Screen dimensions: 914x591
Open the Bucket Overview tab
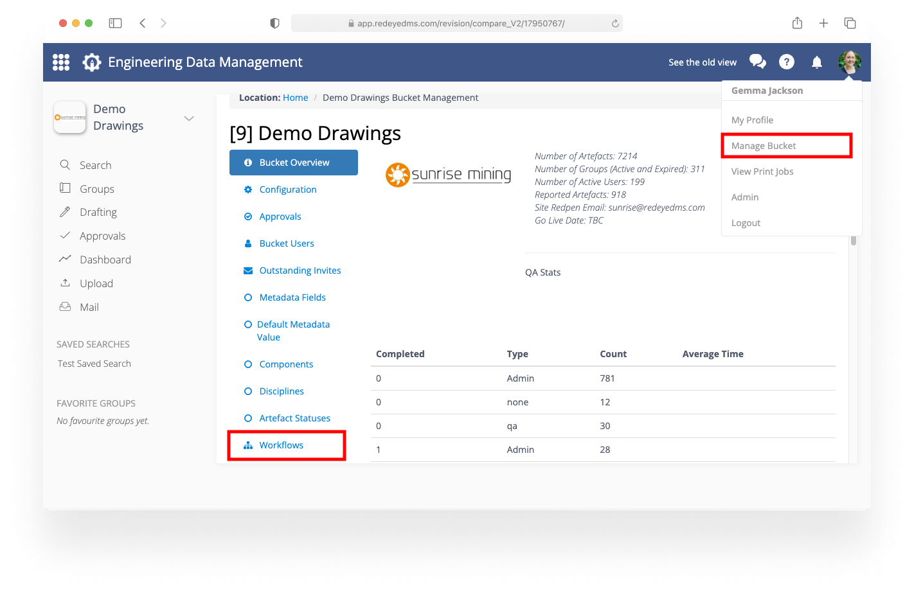click(x=294, y=163)
